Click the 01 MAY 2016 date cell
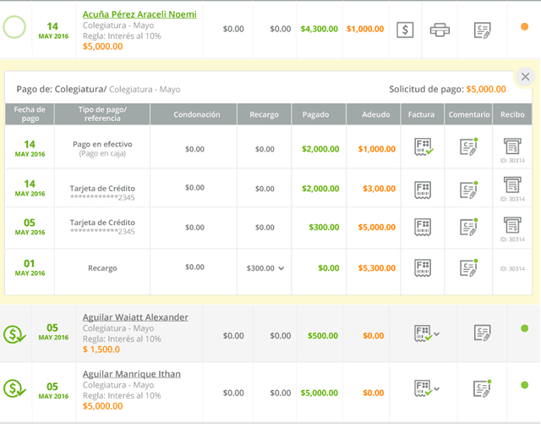The image size is (541, 424). pos(30,267)
